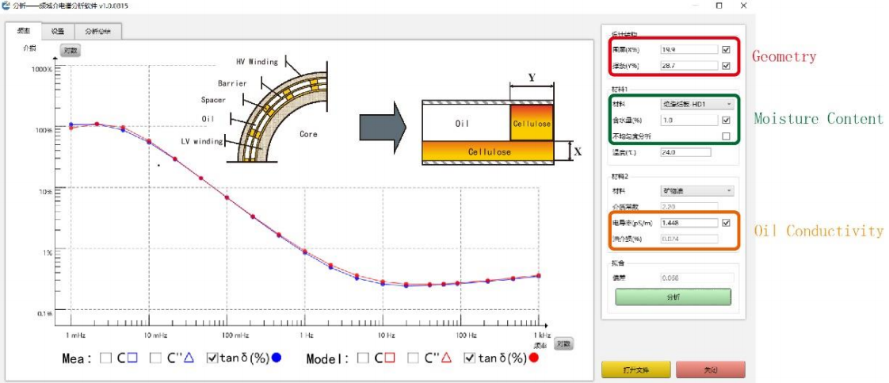Edit the conductivity field 1.448
The width and height of the screenshot is (889, 383).
pos(689,223)
